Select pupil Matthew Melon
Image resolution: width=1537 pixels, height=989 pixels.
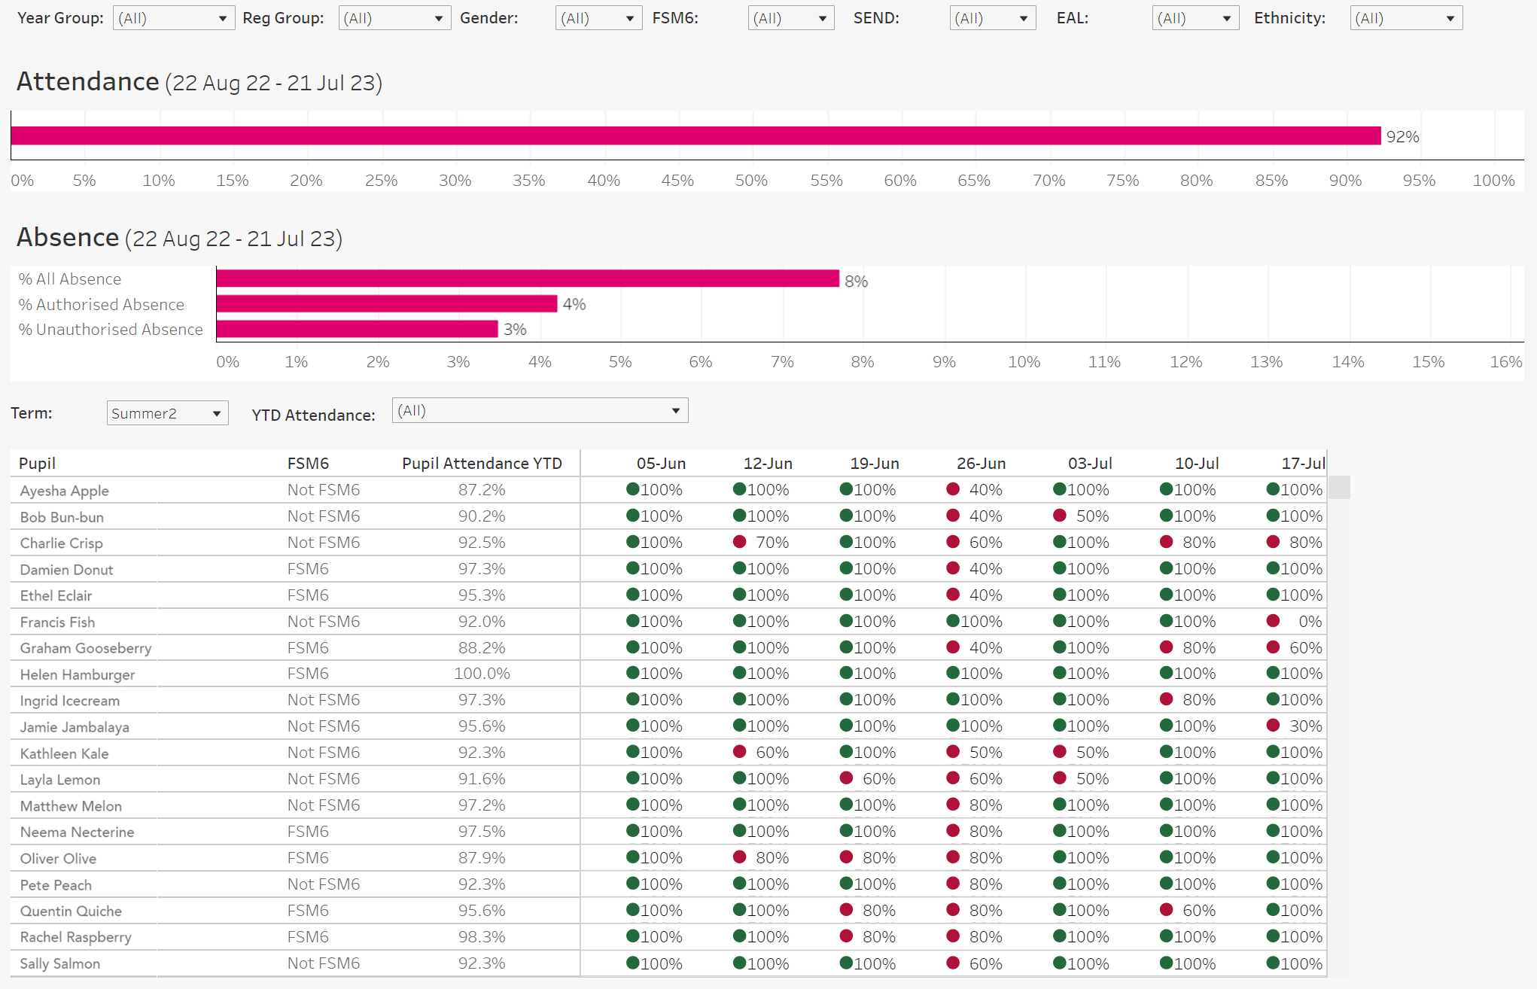(x=71, y=806)
